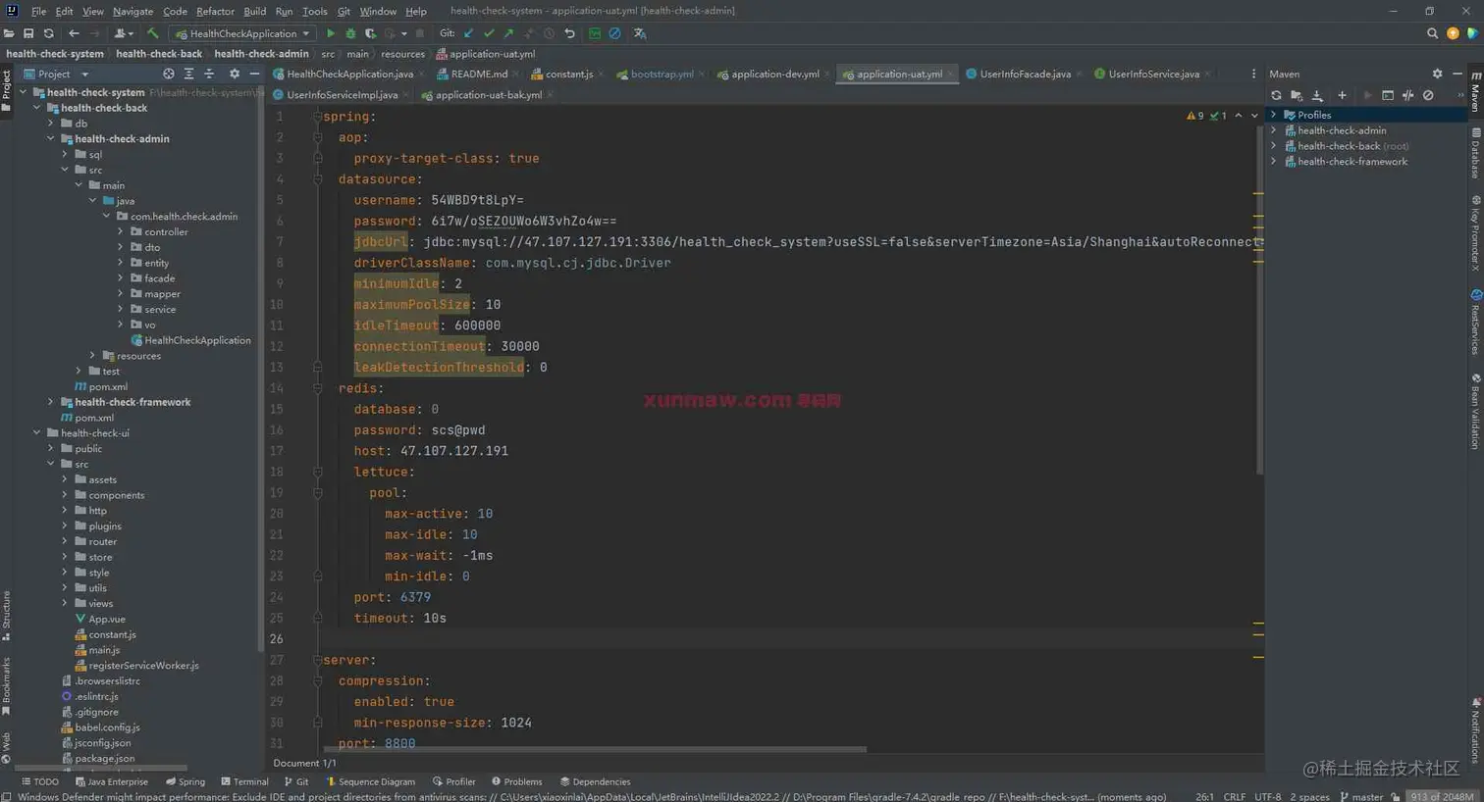Screen dimensions: 1484x802
Task: Expand the components folder
Action: coord(65,495)
